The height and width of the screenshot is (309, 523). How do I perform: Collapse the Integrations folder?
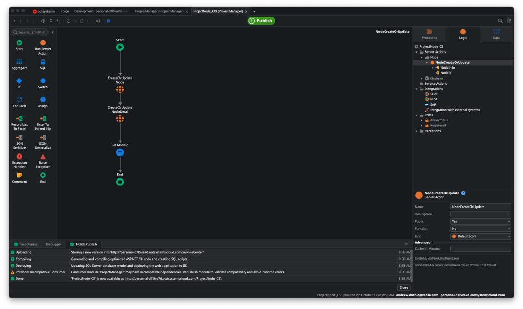point(416,89)
